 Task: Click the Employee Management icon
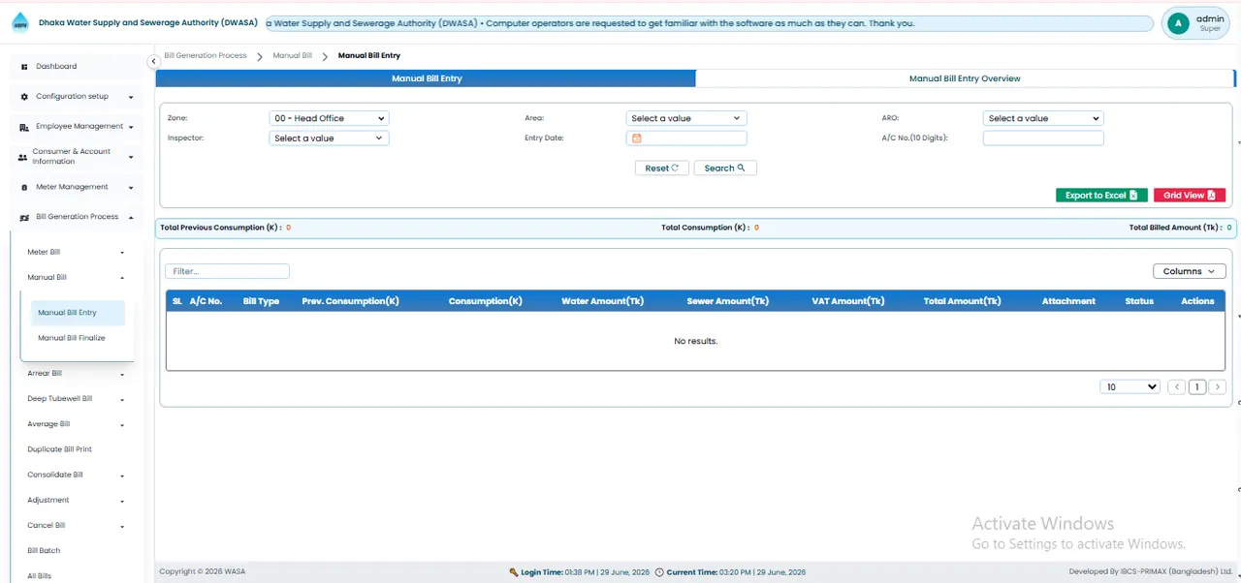[x=24, y=127]
